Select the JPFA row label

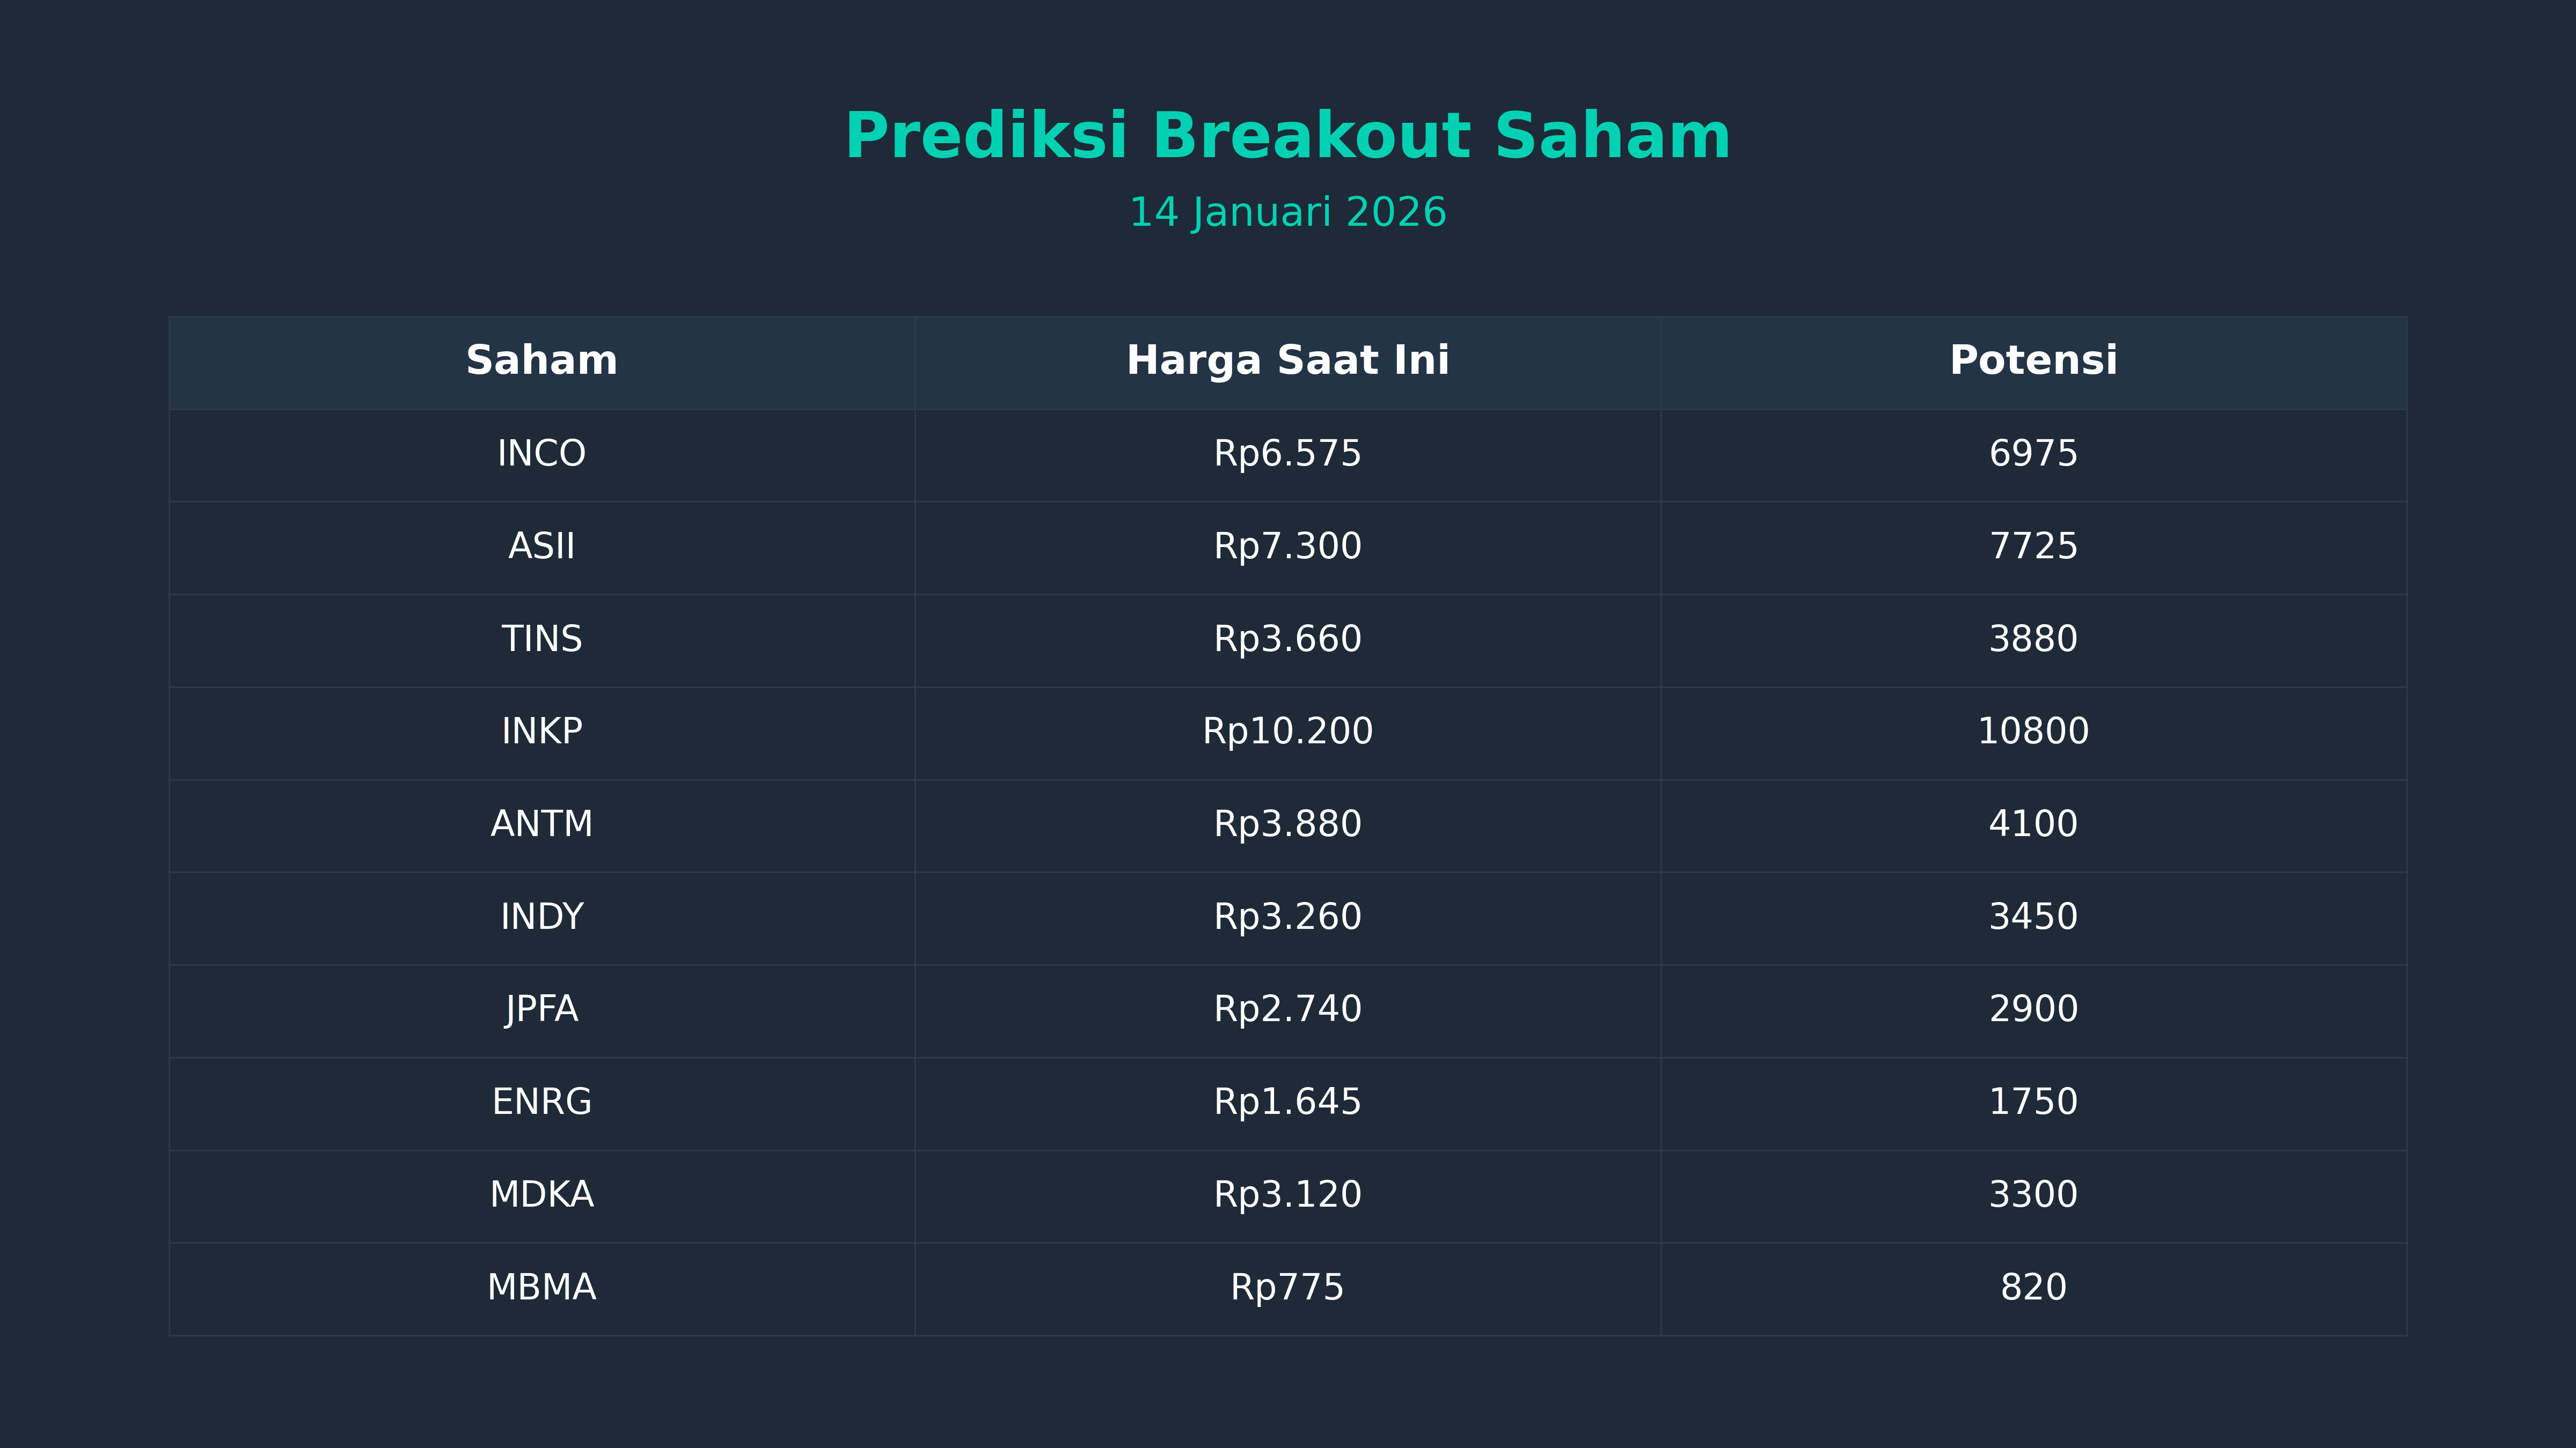click(541, 1009)
